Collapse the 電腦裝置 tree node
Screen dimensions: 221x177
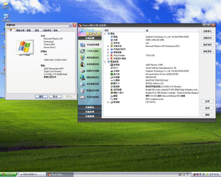click(x=105, y=62)
